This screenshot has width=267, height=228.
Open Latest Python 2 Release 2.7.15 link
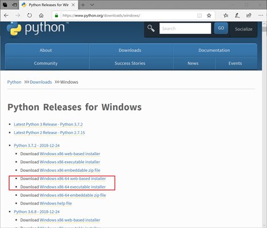(49, 133)
